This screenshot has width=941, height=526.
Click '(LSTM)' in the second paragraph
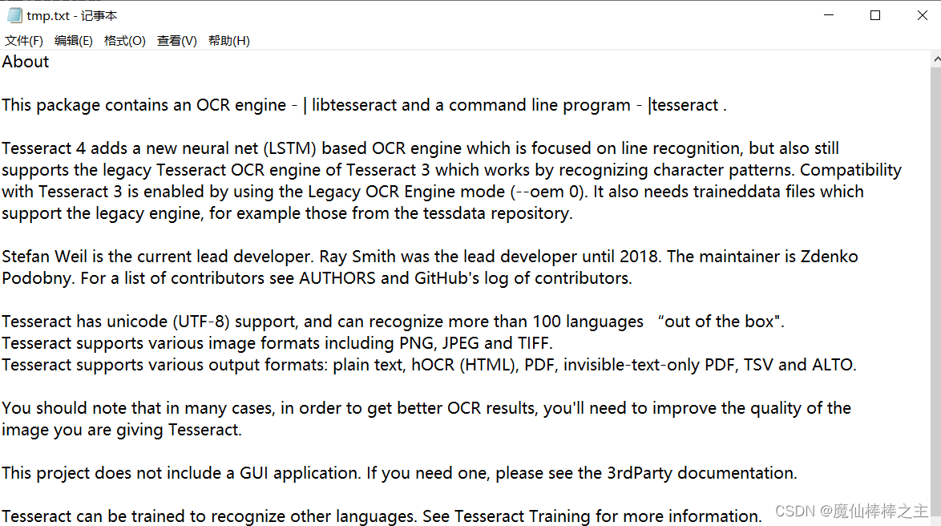[x=289, y=148]
